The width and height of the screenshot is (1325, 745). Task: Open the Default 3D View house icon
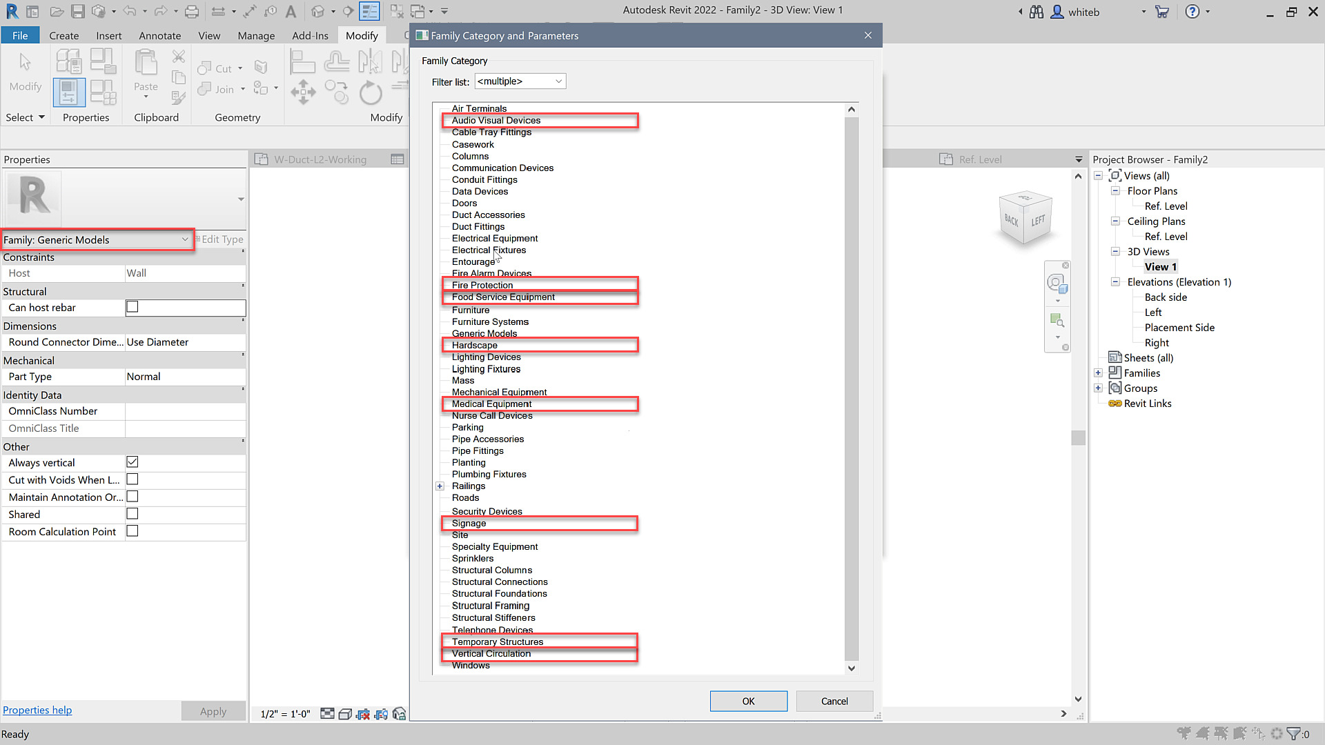(317, 11)
